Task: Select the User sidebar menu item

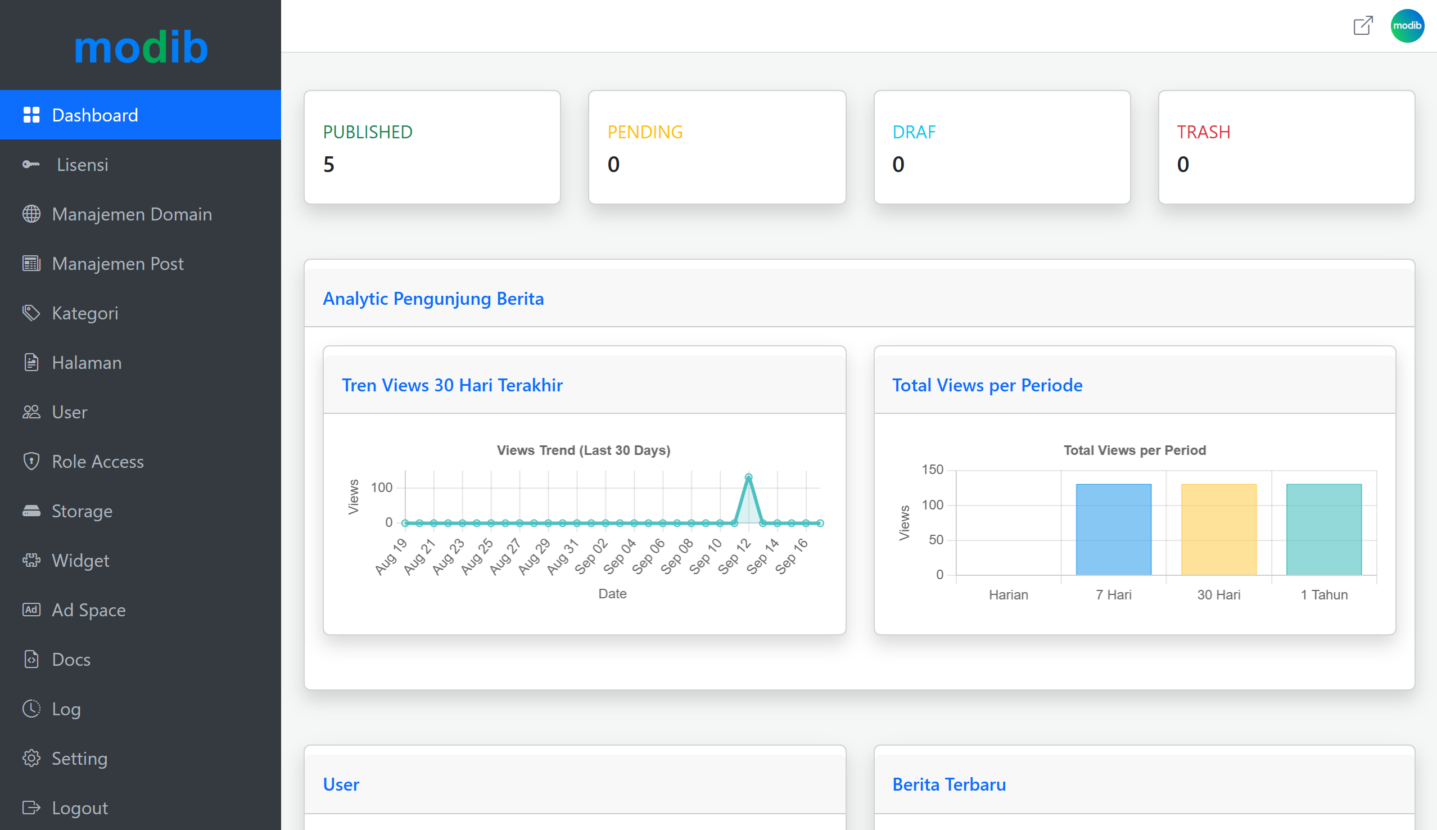Action: pyautogui.click(x=70, y=412)
